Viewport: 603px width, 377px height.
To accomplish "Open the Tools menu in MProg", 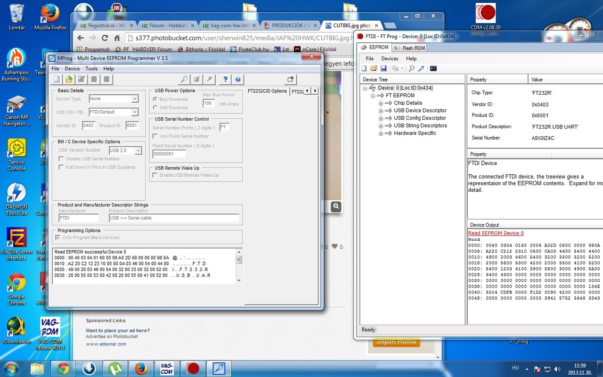I will pyautogui.click(x=91, y=69).
